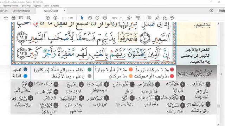Add the Quran26.pdf document to favorites with the star icon
Image resolution: width=225 pixels, height=126 pixels.
pyautogui.click(x=6, y=18)
